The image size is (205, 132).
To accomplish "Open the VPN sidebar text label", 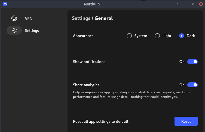I will [x=29, y=19].
